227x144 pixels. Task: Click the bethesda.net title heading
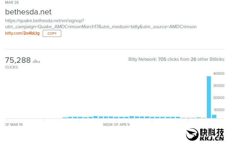click(28, 12)
